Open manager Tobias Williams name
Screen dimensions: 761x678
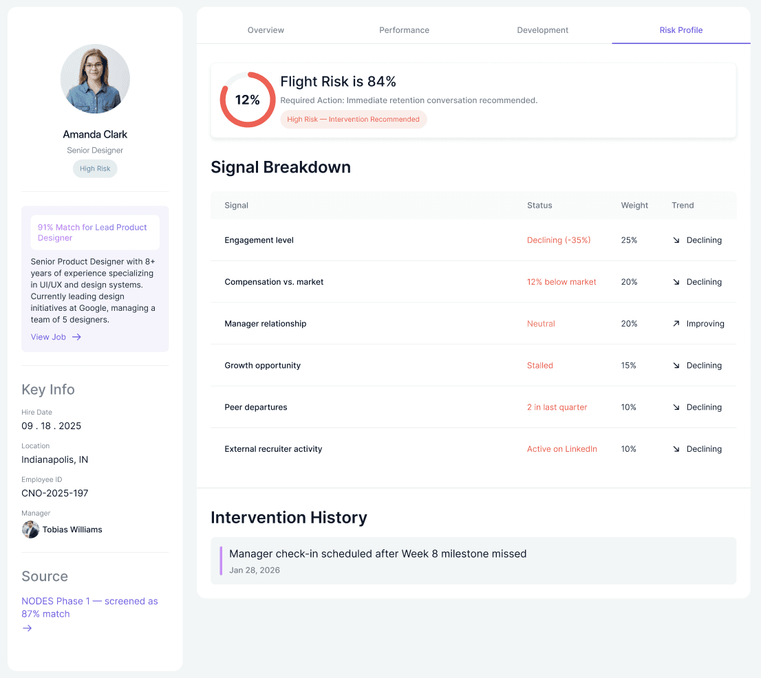(x=72, y=529)
